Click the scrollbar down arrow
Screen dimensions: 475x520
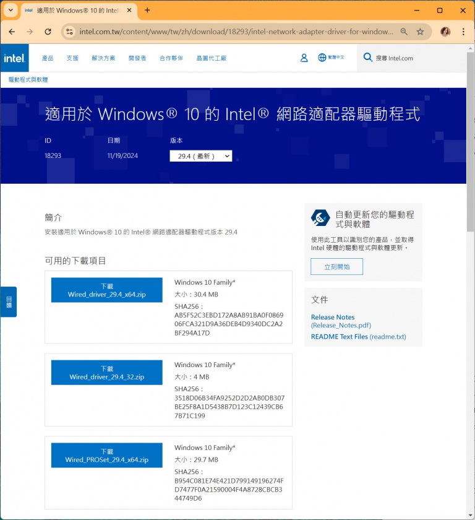471,515
